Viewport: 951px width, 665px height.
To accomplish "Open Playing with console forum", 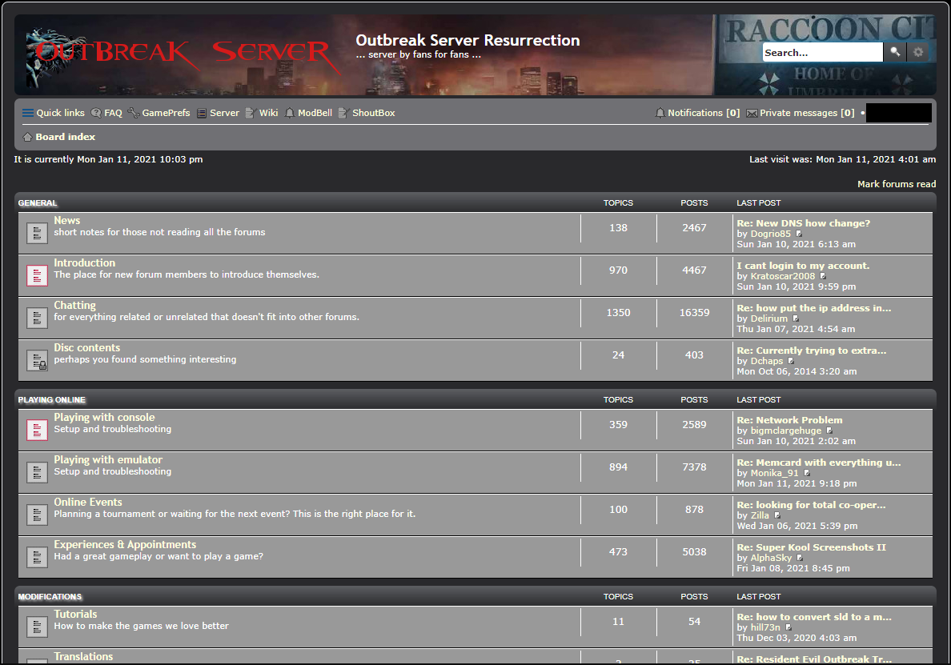I will [104, 418].
